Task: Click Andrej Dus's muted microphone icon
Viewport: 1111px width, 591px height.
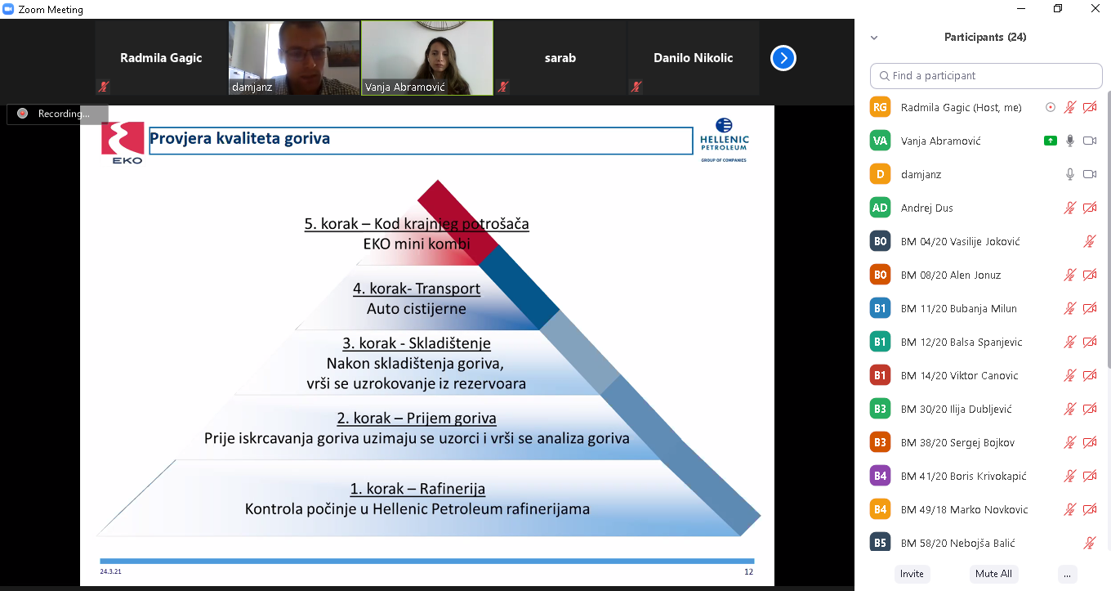Action: [1070, 208]
